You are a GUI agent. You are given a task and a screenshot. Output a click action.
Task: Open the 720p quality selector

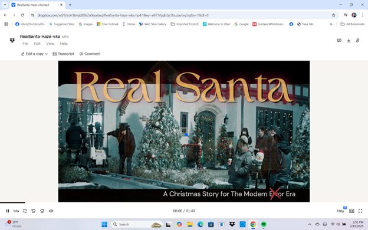pyautogui.click(x=340, y=211)
